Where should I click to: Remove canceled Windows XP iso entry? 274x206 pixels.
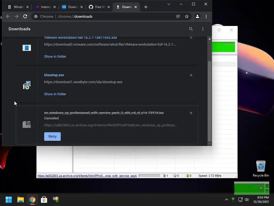tap(191, 113)
